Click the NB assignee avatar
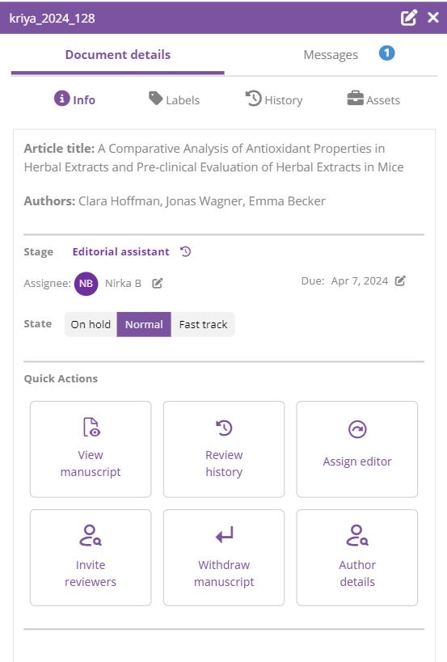Viewport: 447px width, 662px height. click(x=86, y=284)
